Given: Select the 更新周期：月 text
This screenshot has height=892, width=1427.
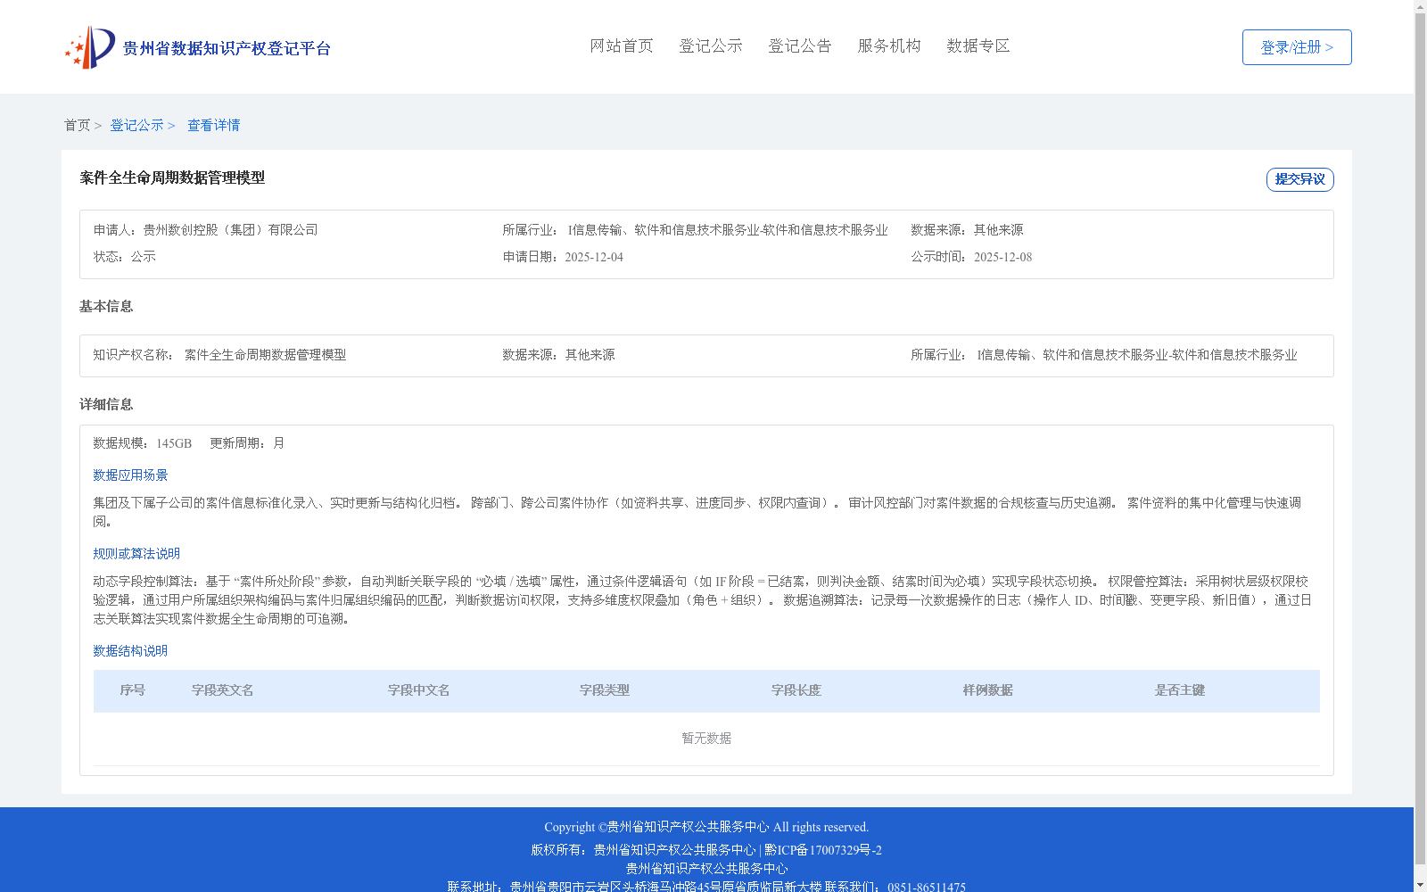Looking at the screenshot, I should point(247,443).
